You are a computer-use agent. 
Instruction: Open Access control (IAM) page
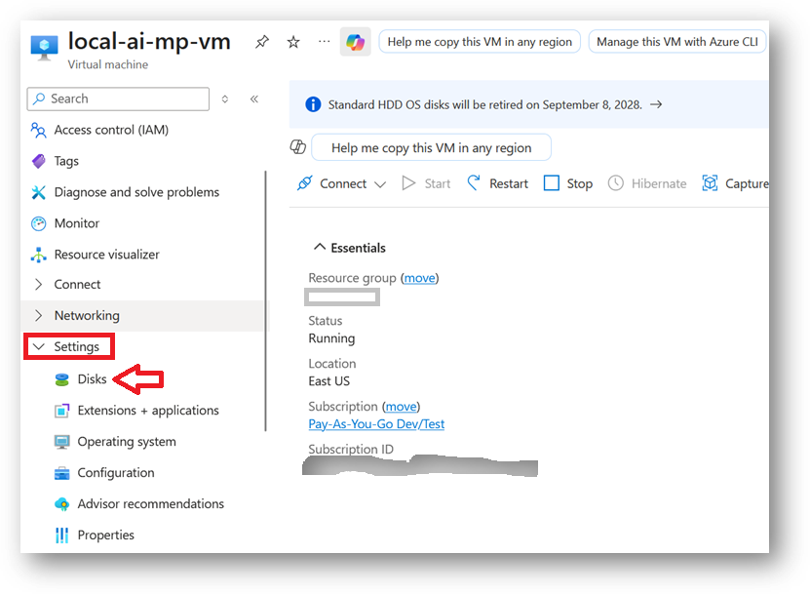pos(111,131)
